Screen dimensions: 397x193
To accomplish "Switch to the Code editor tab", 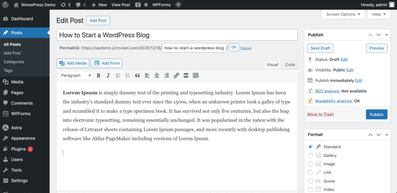I will point(290,65).
